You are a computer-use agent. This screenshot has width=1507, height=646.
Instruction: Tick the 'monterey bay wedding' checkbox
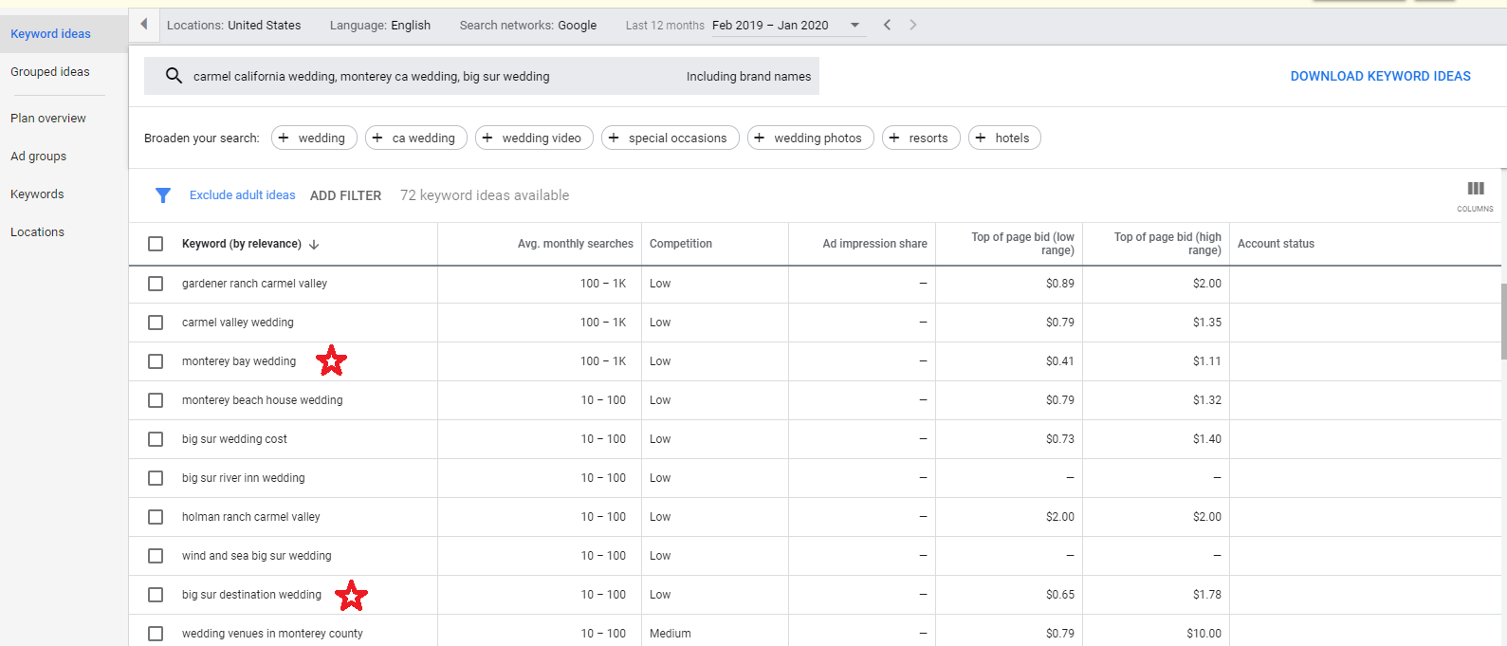pyautogui.click(x=156, y=361)
